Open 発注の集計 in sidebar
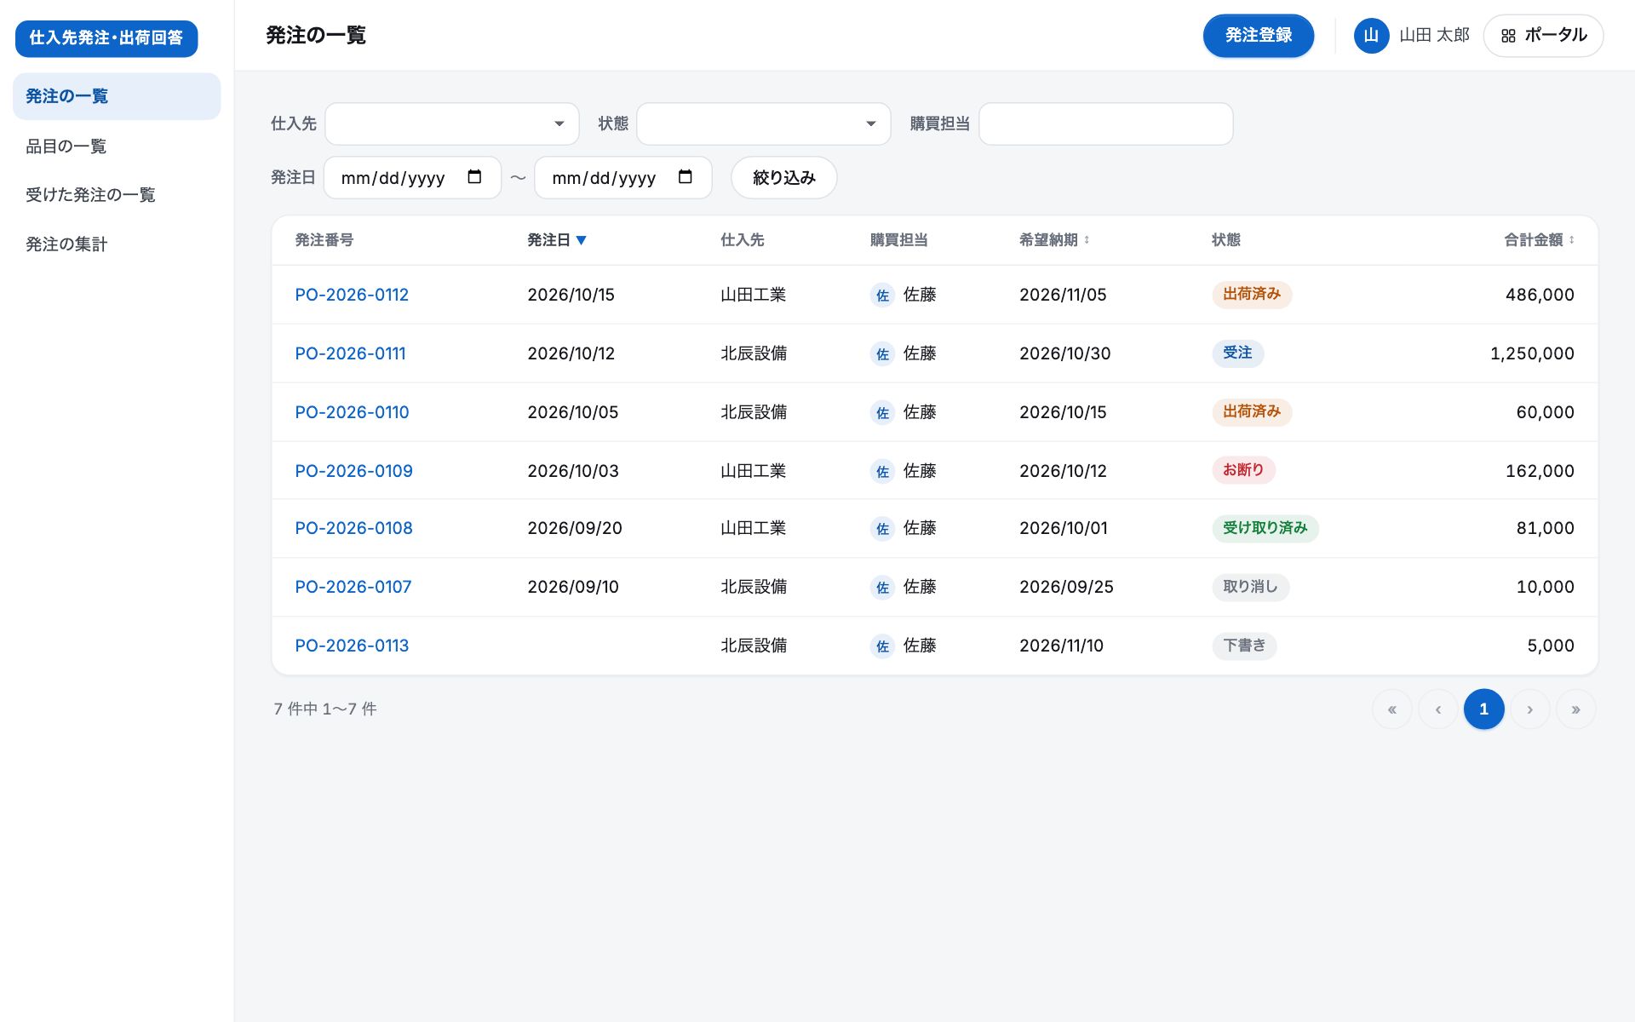Screen dimensions: 1635x1022 117,244
